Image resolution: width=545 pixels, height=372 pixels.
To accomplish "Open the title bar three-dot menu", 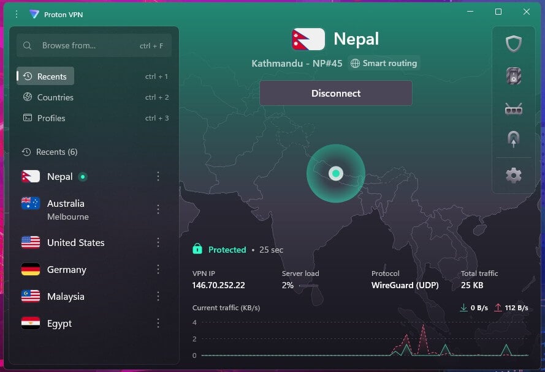I will point(17,14).
